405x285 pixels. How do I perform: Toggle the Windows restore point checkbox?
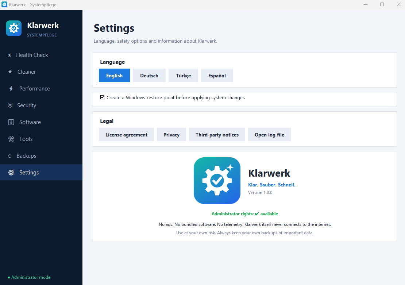click(x=102, y=97)
